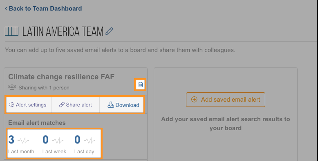The width and height of the screenshot is (318, 161).
Task: Select Share alert button
Action: click(x=76, y=105)
